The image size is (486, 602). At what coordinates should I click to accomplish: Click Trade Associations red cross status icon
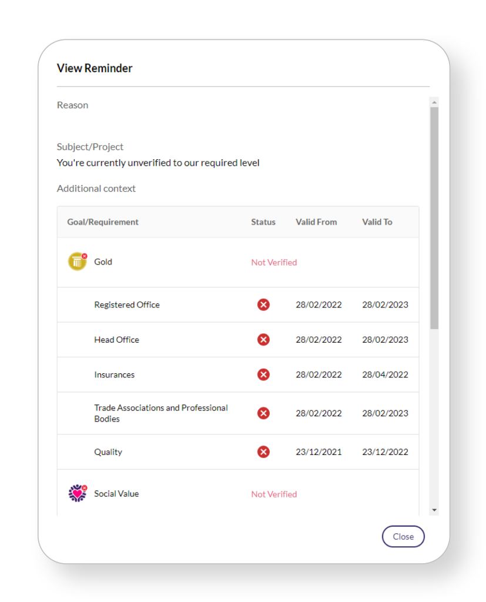pos(263,413)
